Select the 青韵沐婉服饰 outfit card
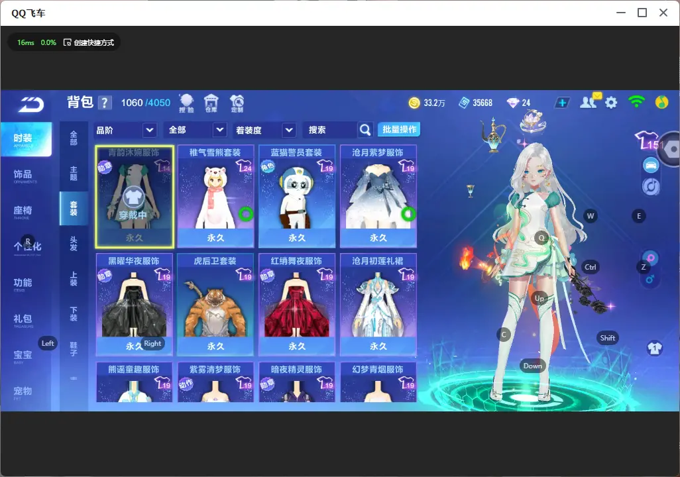 135,197
